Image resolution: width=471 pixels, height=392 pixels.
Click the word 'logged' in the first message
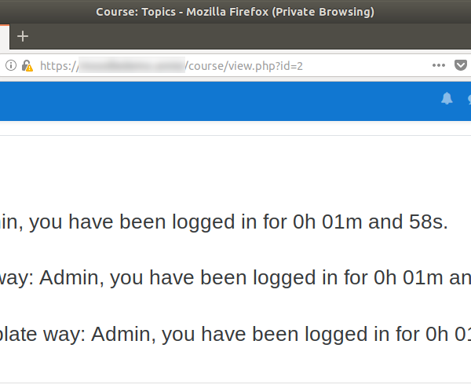(203, 223)
